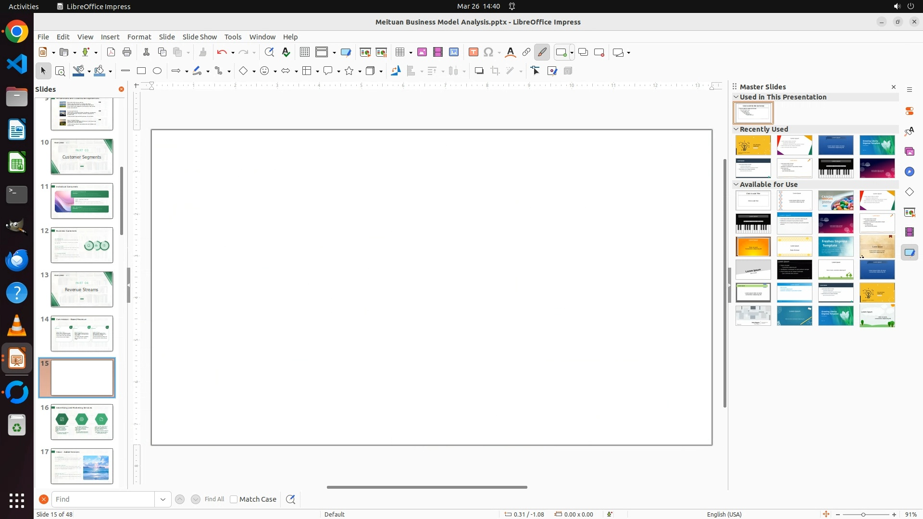
Task: Collapse the Recently Used section
Action: tap(736, 129)
